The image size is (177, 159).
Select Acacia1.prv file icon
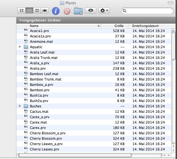click(x=26, y=31)
